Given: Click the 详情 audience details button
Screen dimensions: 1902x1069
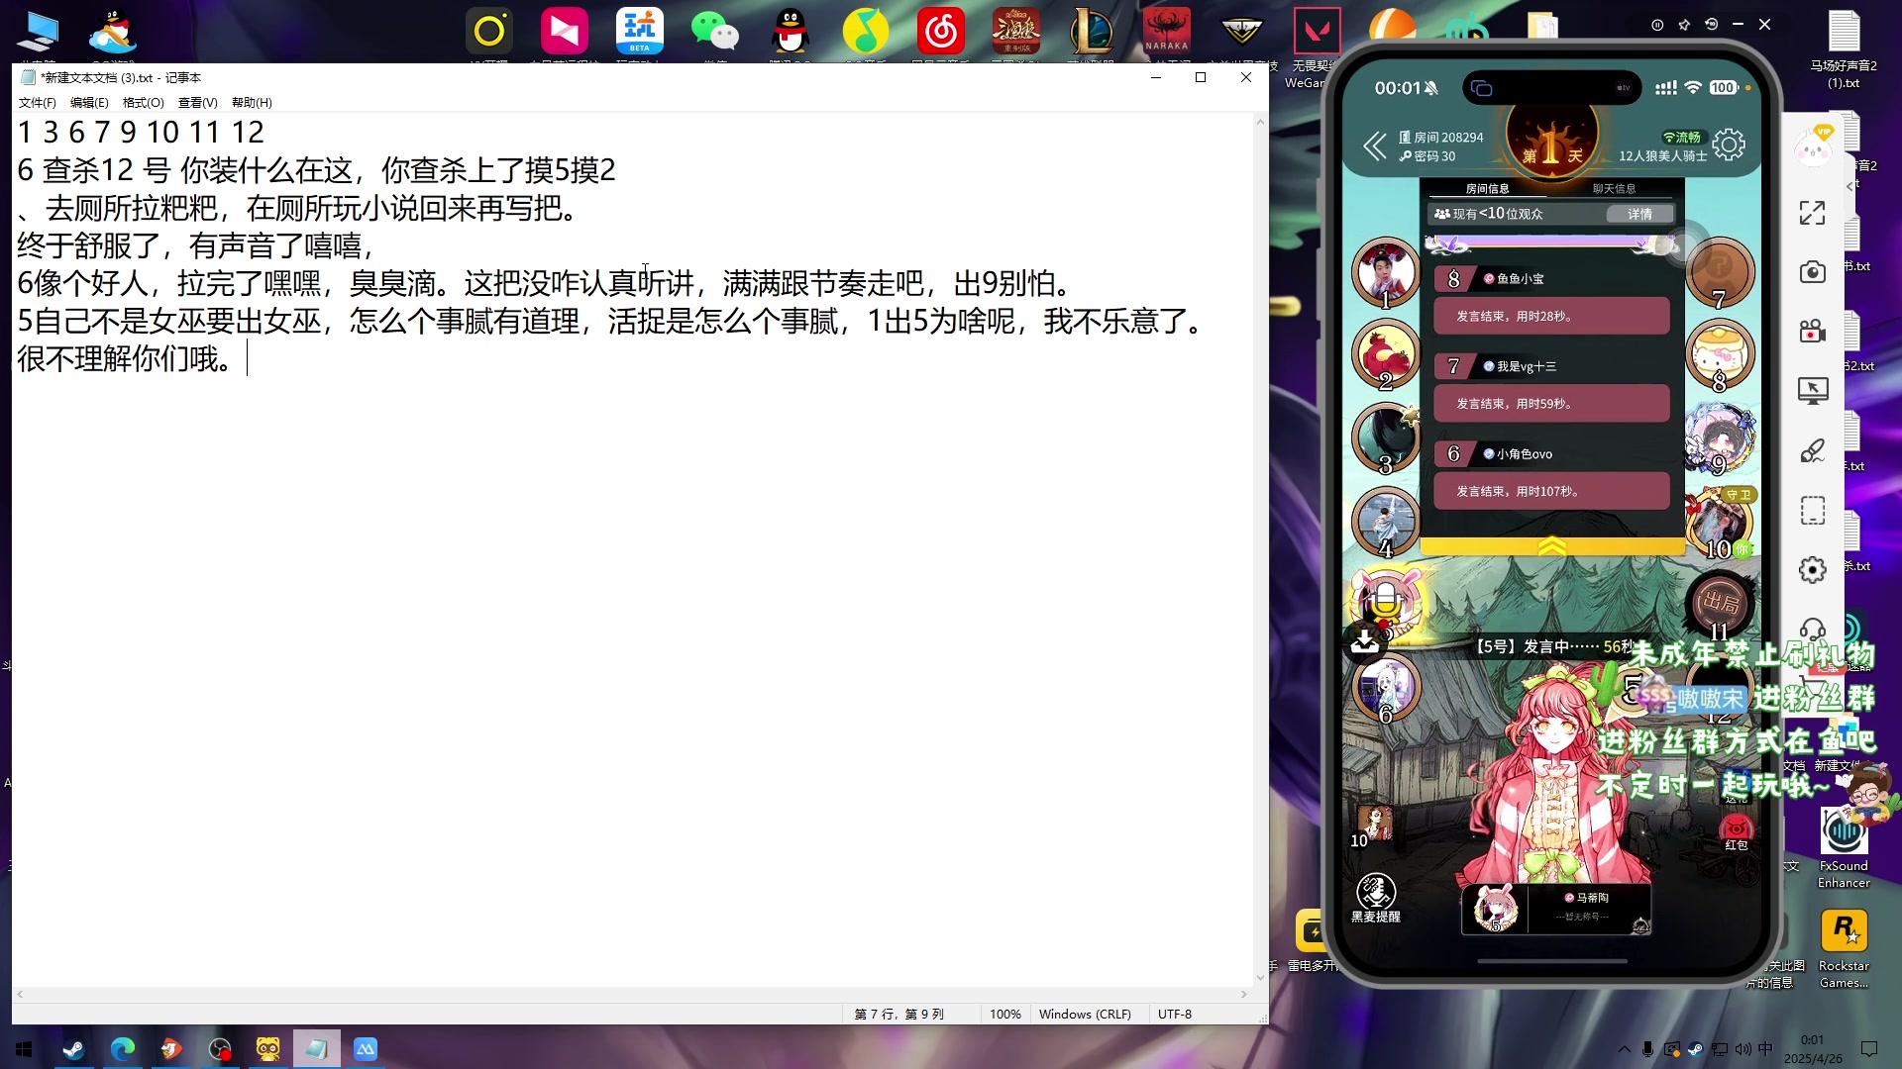Looking at the screenshot, I should point(1639,214).
